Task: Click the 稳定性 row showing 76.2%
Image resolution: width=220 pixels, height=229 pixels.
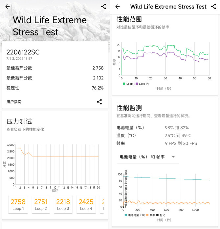Action: (55, 88)
